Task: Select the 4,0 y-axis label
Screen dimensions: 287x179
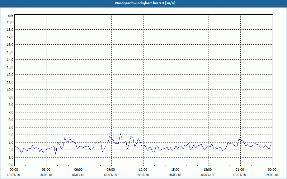Action: pos(11,135)
